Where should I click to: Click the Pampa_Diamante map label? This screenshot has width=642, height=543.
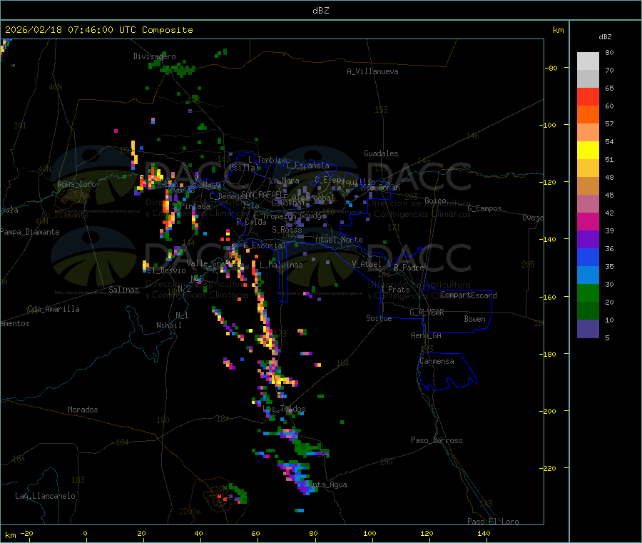pos(30,232)
